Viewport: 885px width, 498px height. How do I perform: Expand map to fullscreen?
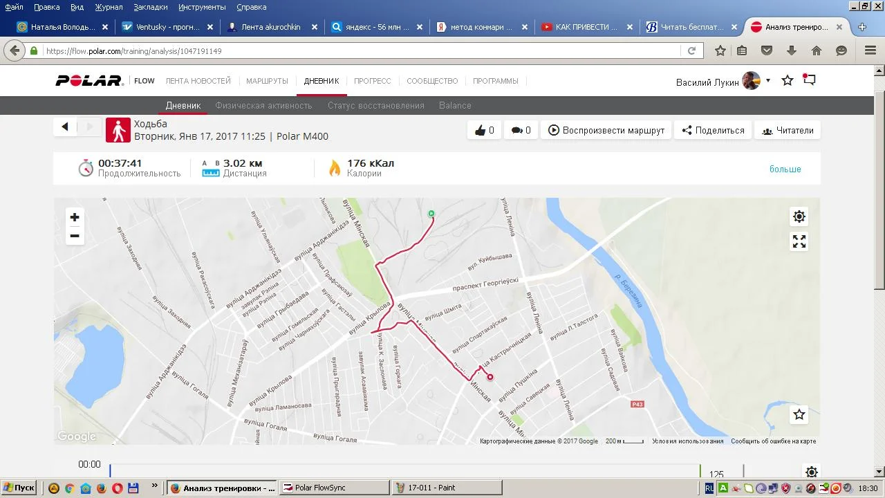(x=799, y=241)
